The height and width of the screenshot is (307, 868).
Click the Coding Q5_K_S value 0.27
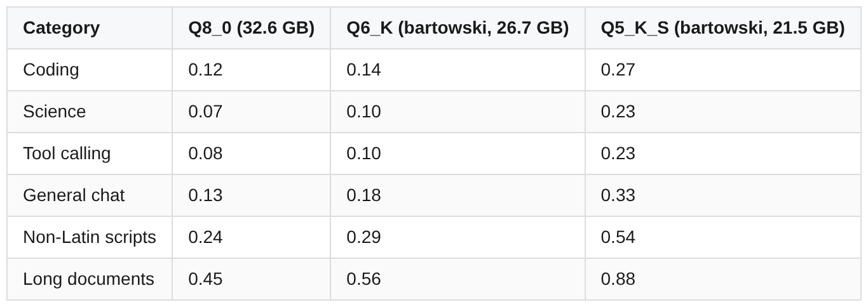coord(618,70)
